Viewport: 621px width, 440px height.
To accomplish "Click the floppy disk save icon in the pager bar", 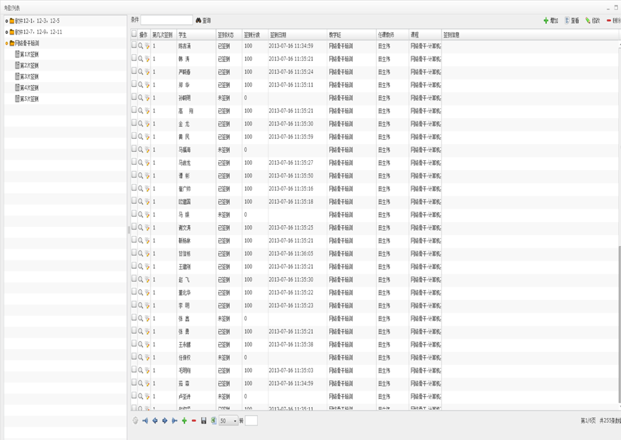I will [x=203, y=421].
